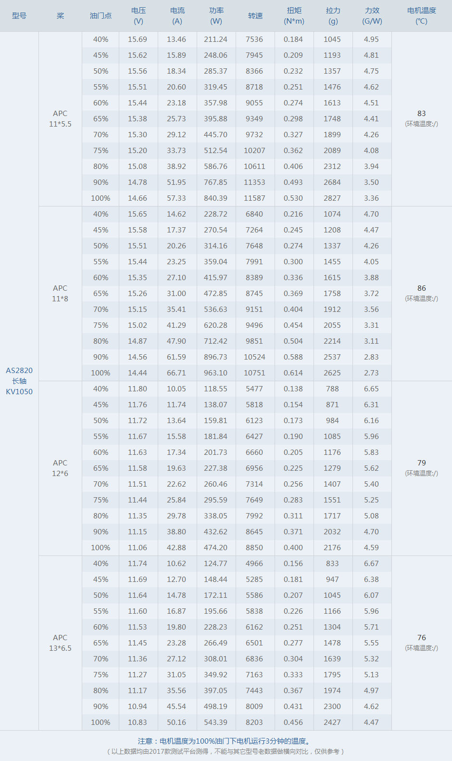This screenshot has width=452, height=761.
Task: Click the 转速 header cell
Action: coord(255,16)
